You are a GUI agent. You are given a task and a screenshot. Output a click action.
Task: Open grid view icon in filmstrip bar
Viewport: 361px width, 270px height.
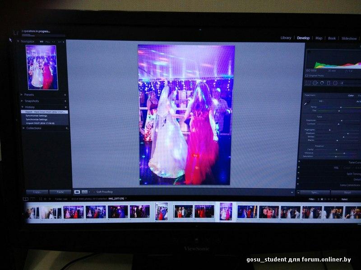(x=40, y=199)
